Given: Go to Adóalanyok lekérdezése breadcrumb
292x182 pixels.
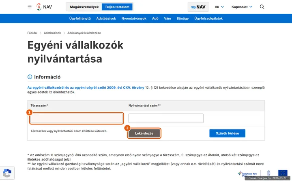Looking at the screenshot, I should pos(84,33).
